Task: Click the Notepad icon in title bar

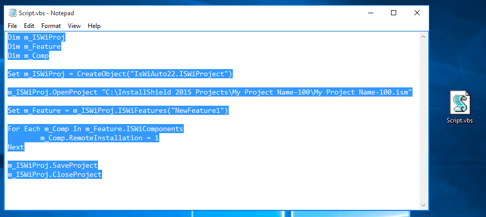Action: pos(12,13)
